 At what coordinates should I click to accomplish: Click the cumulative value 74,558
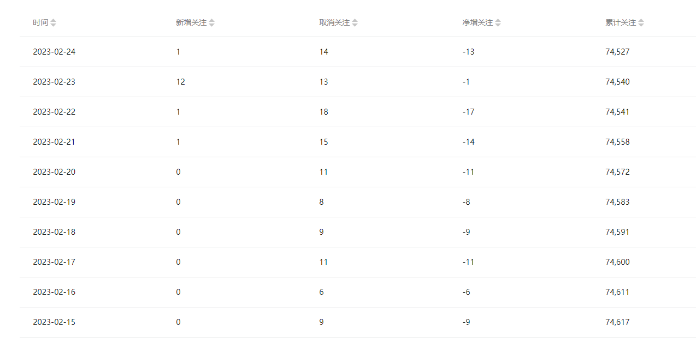click(617, 142)
